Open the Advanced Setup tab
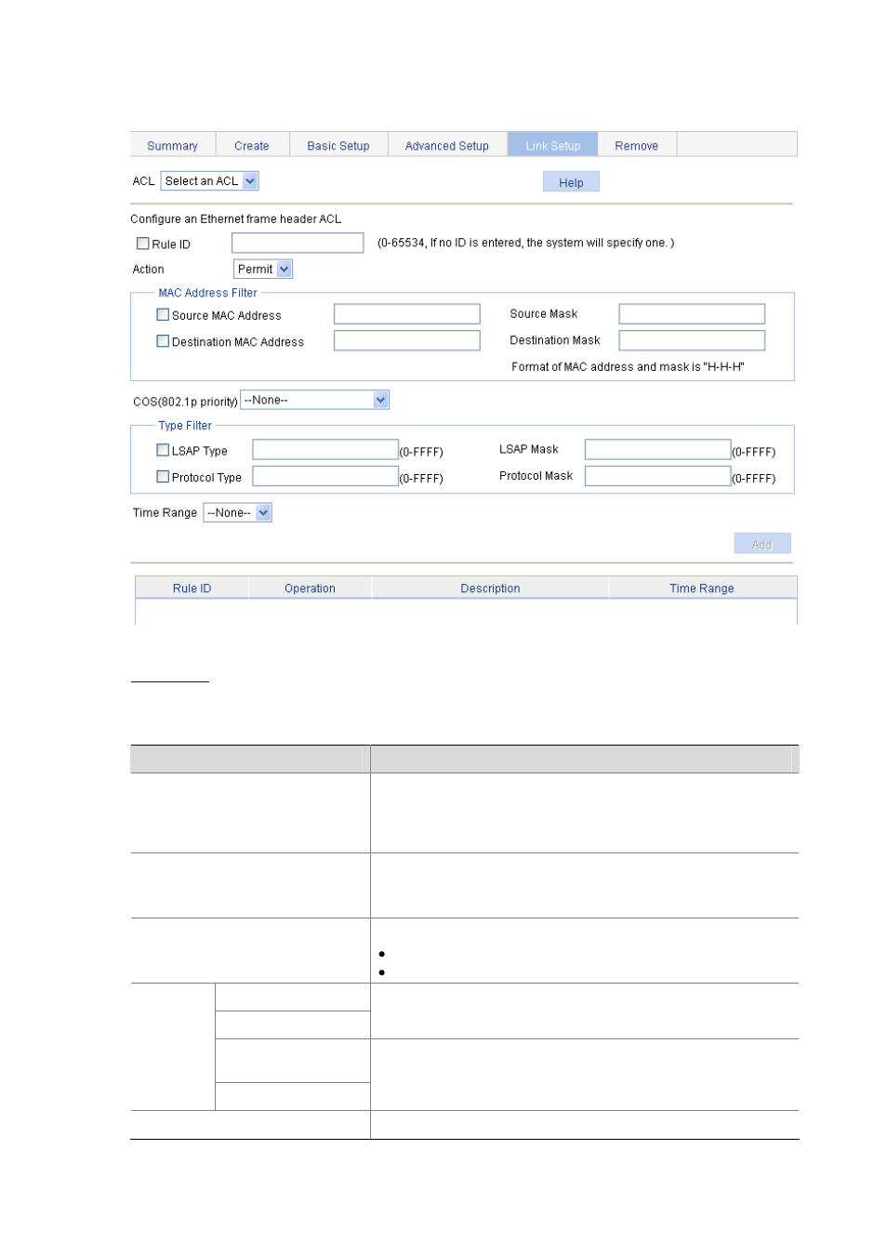887x1255 pixels. (x=447, y=145)
